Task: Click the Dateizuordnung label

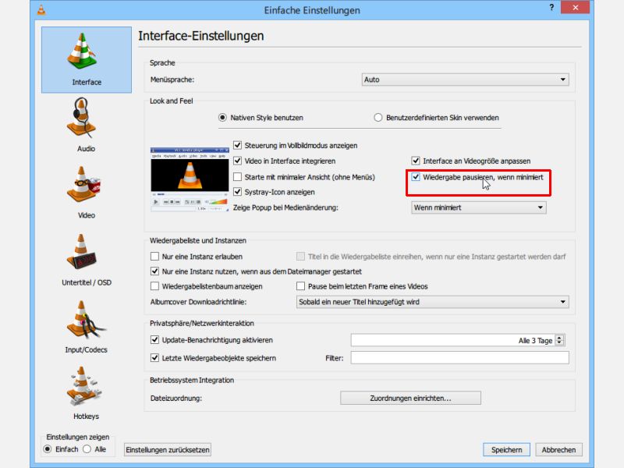Action: pyautogui.click(x=176, y=399)
